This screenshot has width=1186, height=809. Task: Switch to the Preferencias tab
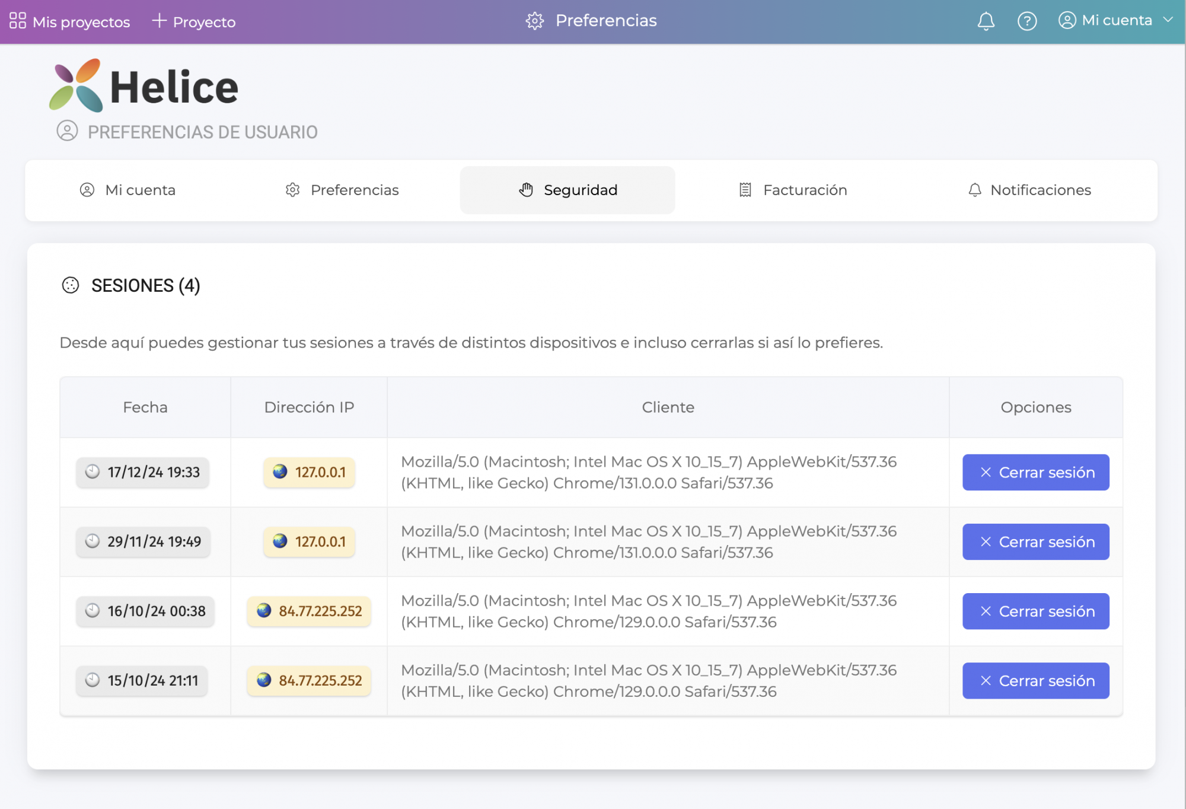[342, 190]
